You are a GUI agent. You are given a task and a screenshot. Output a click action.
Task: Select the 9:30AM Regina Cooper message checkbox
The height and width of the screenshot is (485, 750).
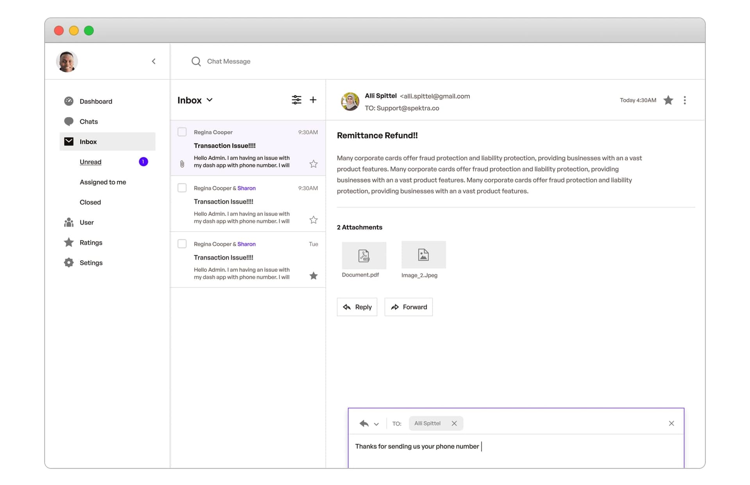point(182,132)
